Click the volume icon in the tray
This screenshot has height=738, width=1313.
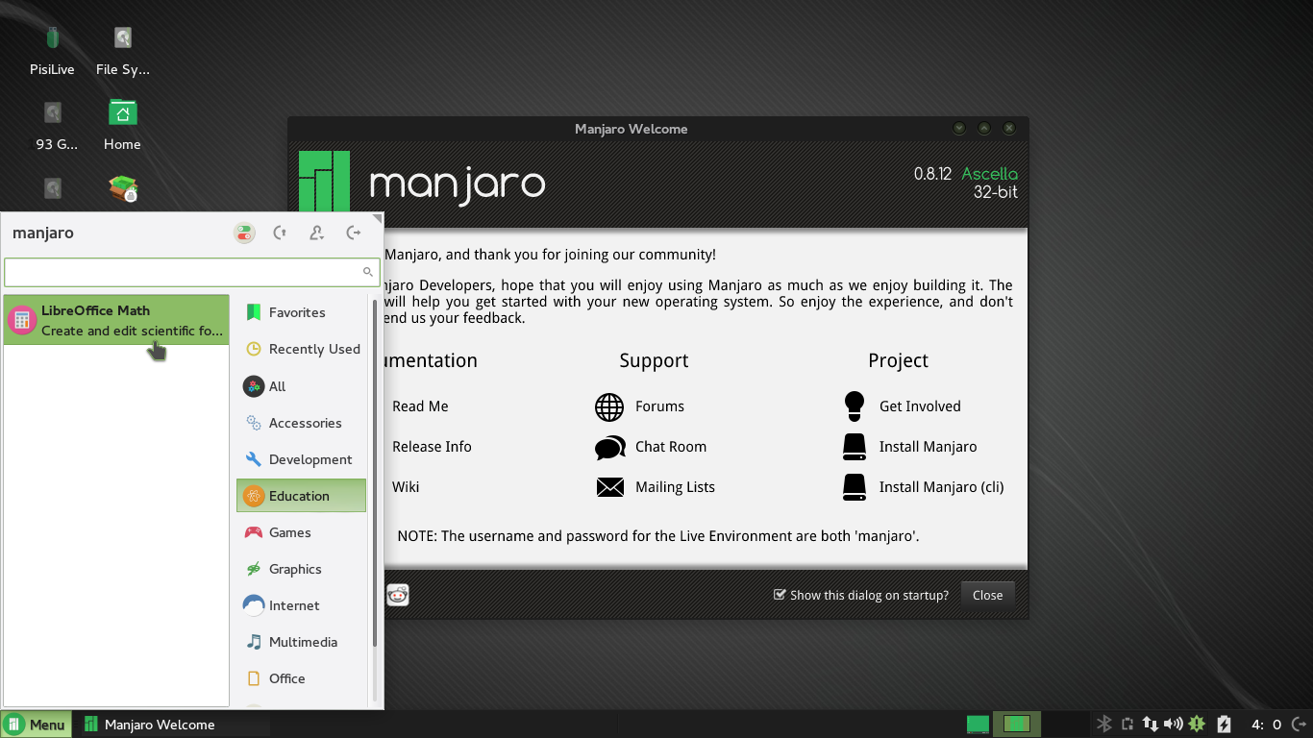[x=1174, y=724]
